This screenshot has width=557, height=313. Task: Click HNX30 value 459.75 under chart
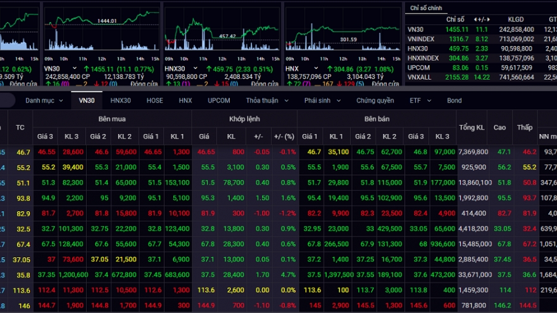223,69
